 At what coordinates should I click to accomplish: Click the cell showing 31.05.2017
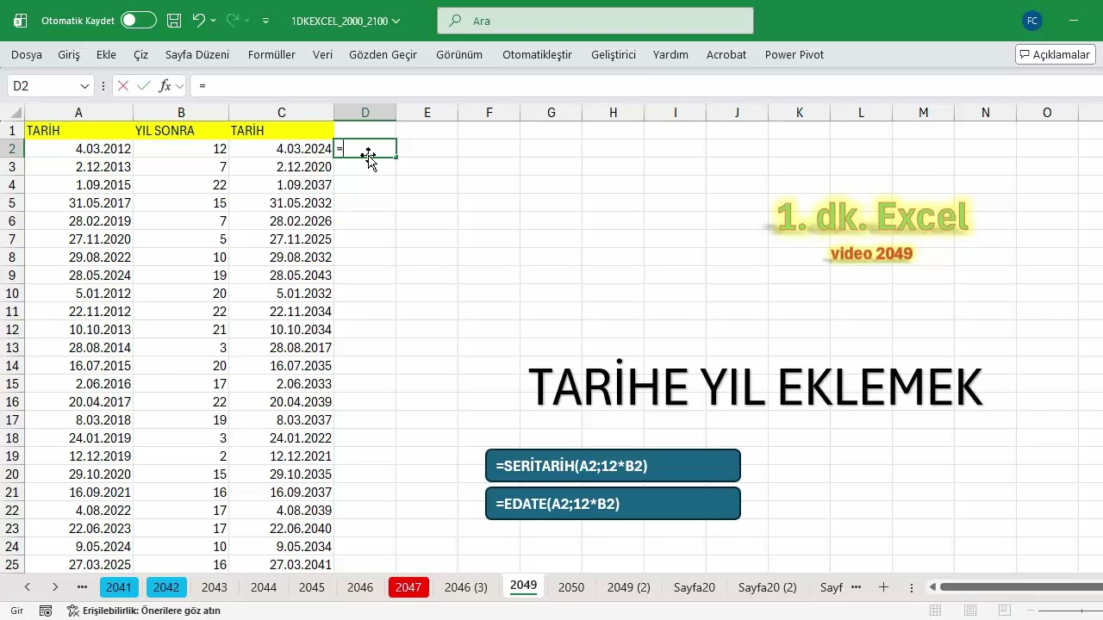78,203
